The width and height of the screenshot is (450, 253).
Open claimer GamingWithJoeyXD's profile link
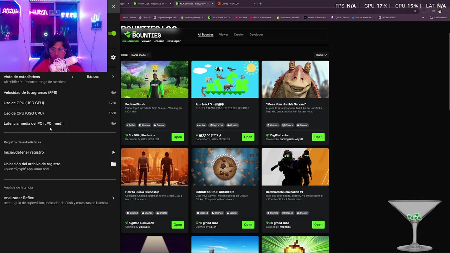291,139
